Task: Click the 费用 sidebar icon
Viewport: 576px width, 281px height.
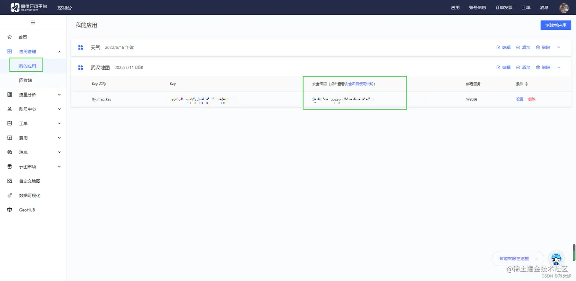Action: (10, 138)
